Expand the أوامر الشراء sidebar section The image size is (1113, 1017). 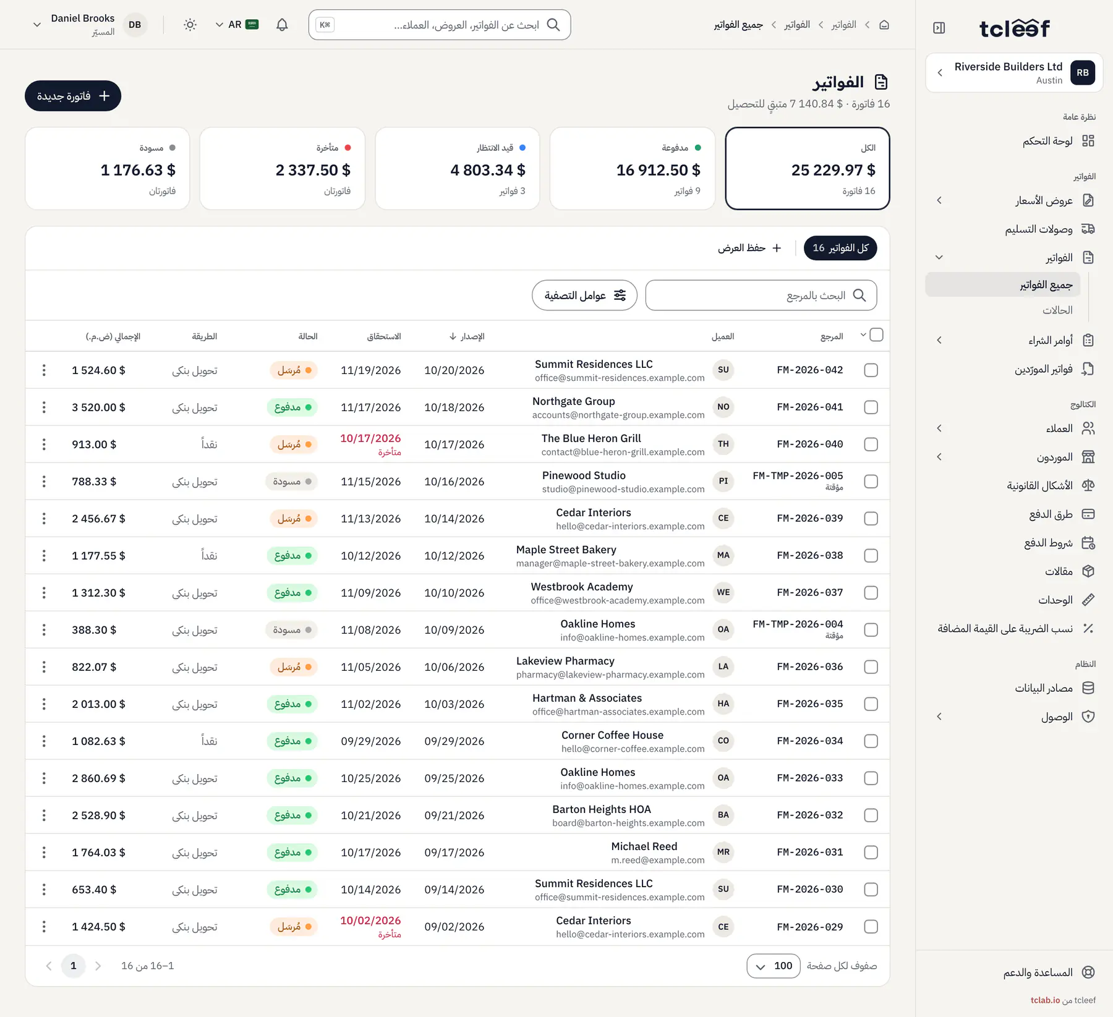click(x=939, y=340)
